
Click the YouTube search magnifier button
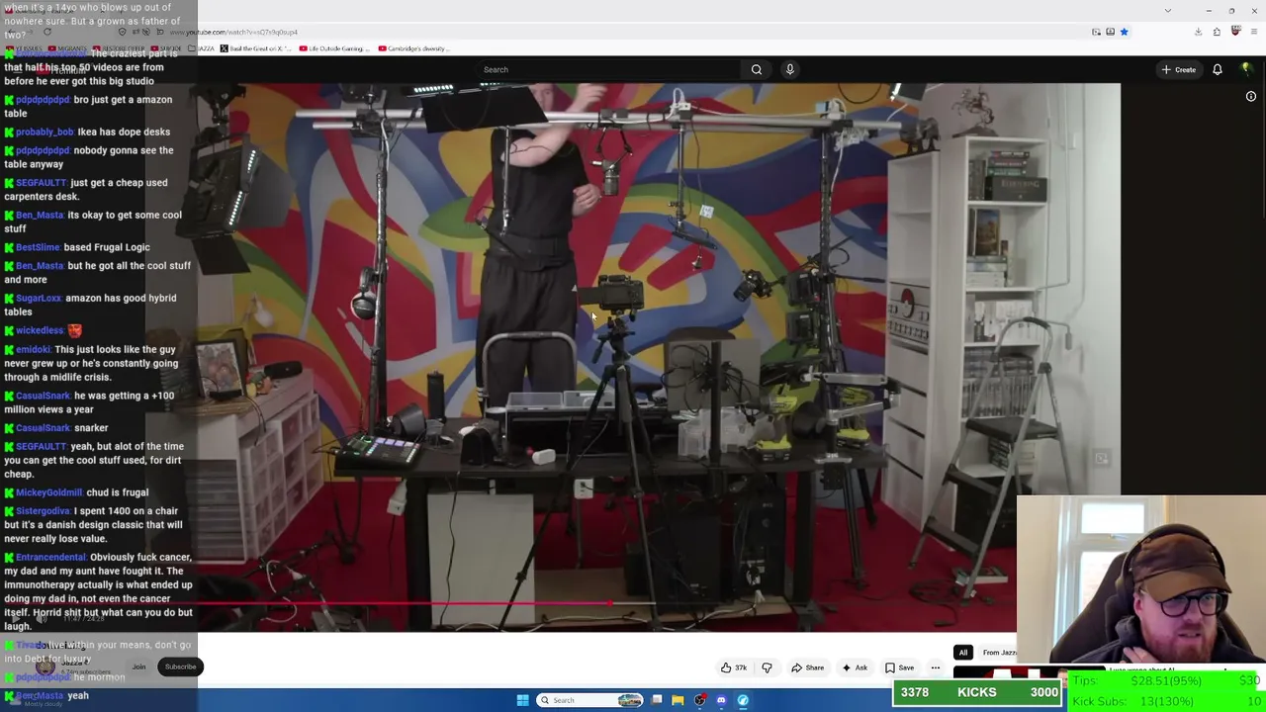757,69
